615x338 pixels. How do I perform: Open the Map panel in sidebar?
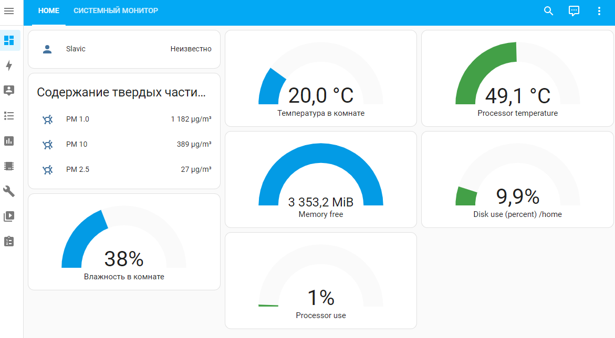pos(9,90)
